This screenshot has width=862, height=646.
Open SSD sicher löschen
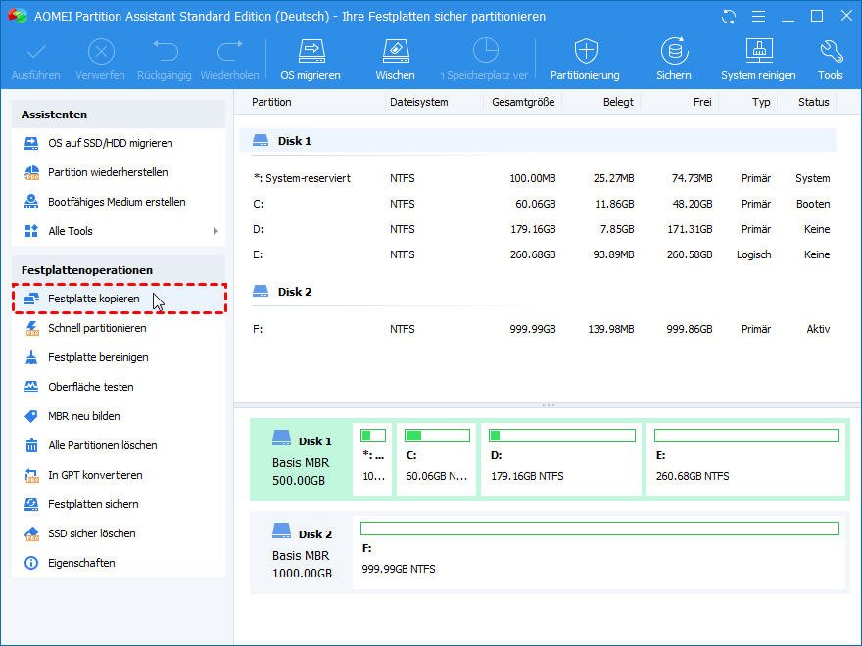pyautogui.click(x=92, y=533)
